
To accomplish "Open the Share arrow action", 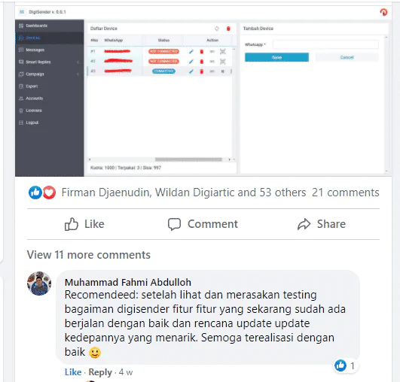I will pos(304,224).
